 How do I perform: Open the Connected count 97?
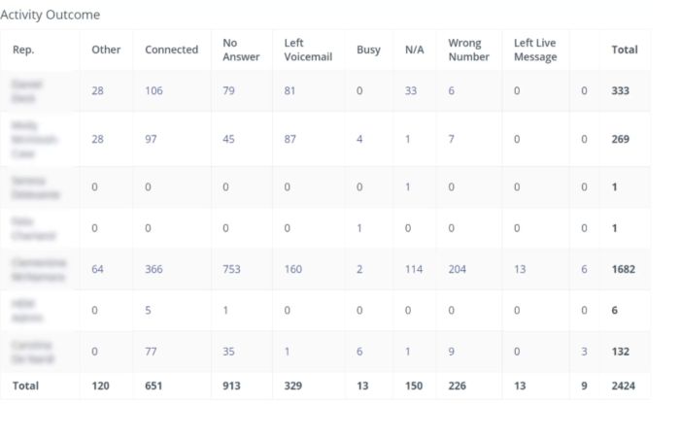coord(151,139)
